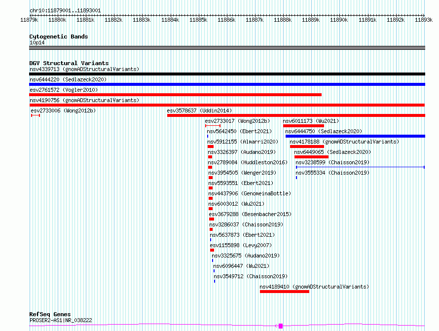Screen dimensions: 439x331
Task: Select the red nsv3326397 glyph
Action: pos(210,157)
